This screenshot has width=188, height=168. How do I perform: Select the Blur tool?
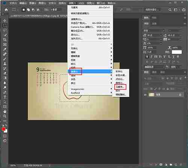click(5, 83)
